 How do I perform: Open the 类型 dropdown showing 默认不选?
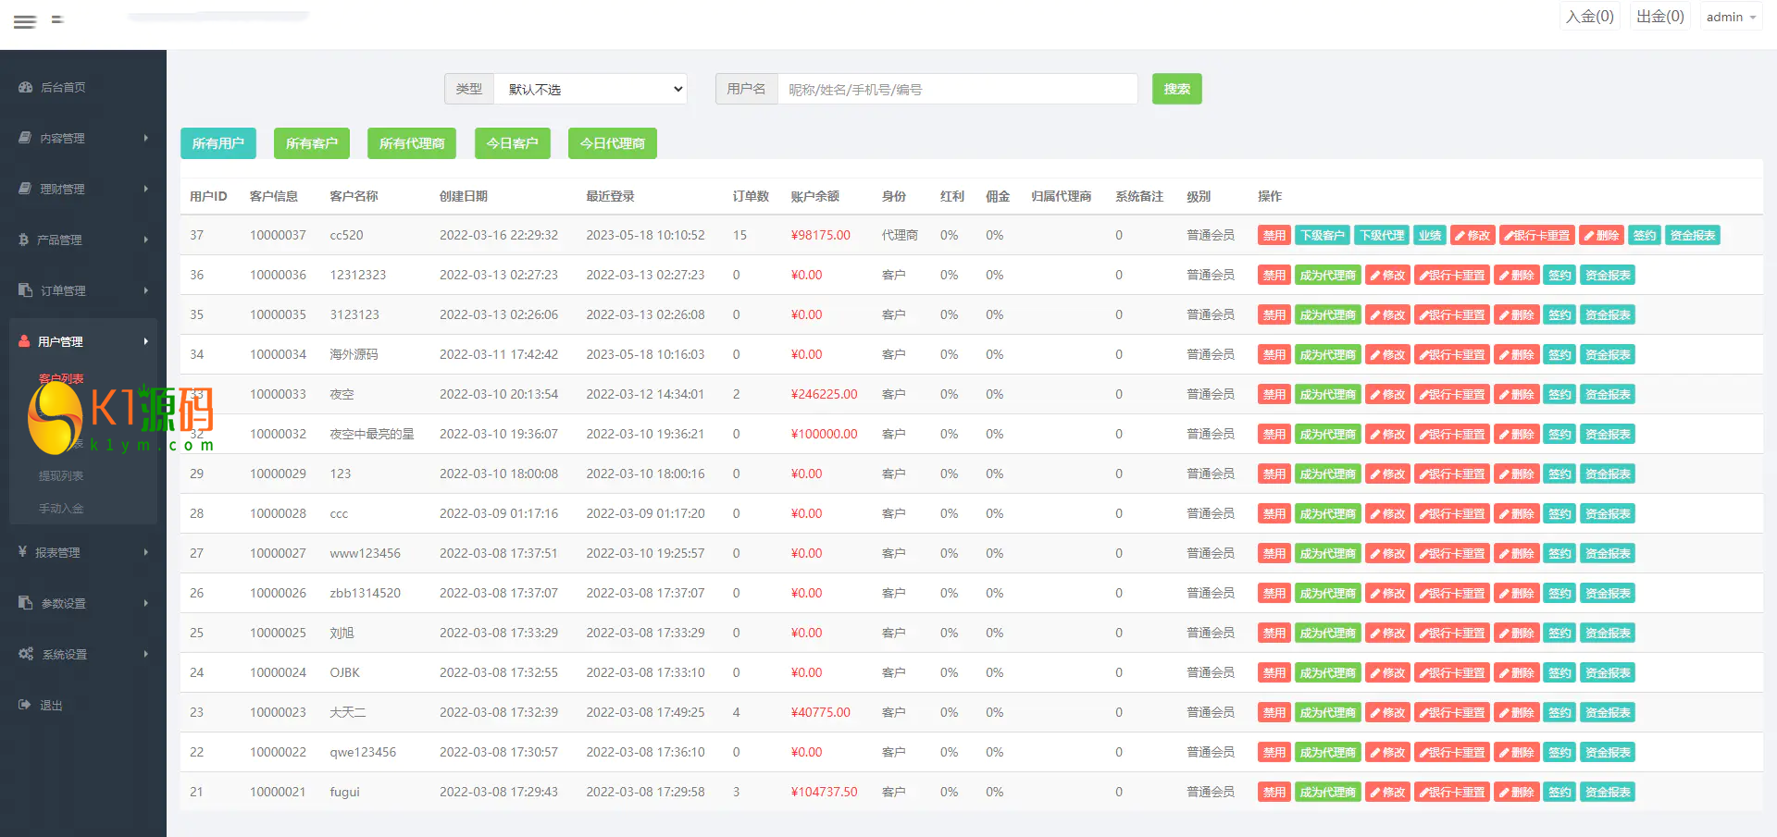(590, 90)
